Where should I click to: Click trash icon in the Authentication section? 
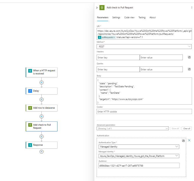click(x=183, y=140)
